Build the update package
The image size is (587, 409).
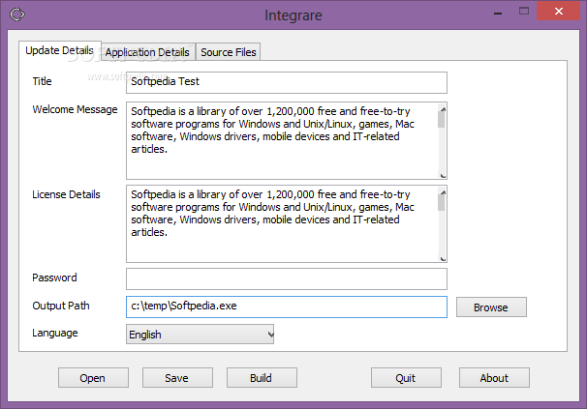click(262, 378)
